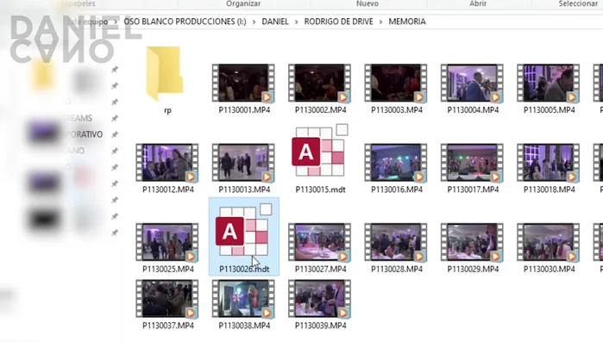Go to RODRIGO DE DRIVE in breadcrumb
The height and width of the screenshot is (342, 603).
click(x=338, y=22)
